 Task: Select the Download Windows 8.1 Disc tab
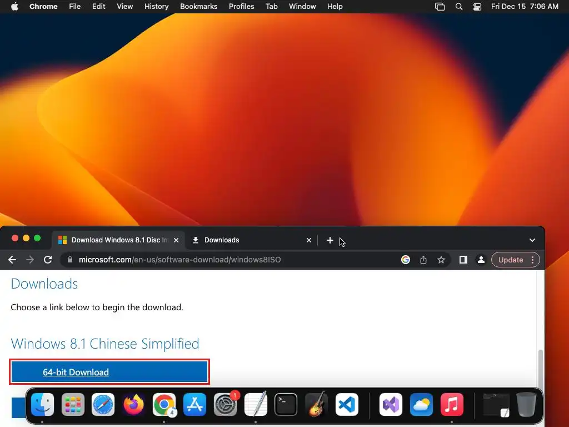[119, 240]
